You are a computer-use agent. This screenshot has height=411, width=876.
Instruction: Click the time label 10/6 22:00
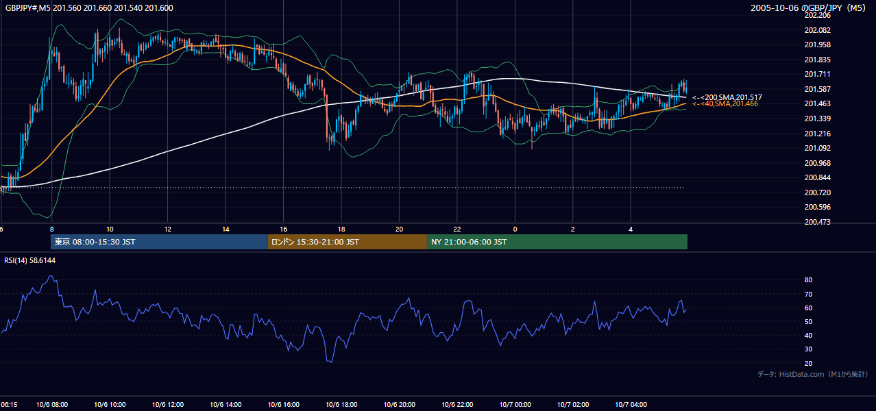[x=457, y=405]
